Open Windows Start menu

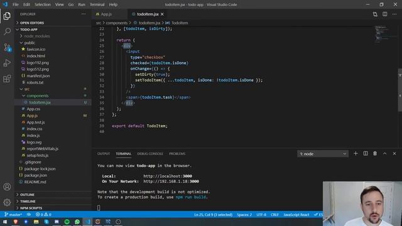[5, 222]
